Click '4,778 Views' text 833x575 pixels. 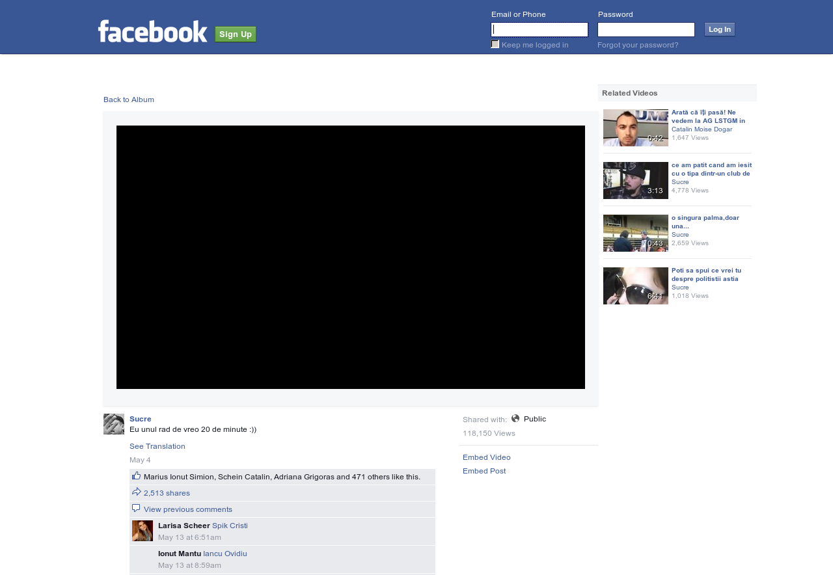point(690,191)
